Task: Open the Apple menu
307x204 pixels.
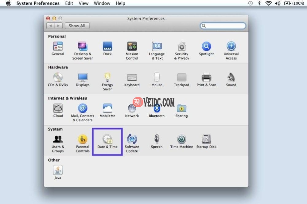Action: point(8,3)
